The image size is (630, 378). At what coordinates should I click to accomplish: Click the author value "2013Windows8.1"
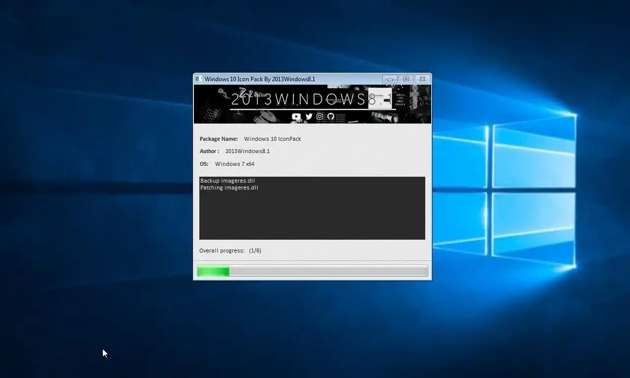[x=248, y=151]
